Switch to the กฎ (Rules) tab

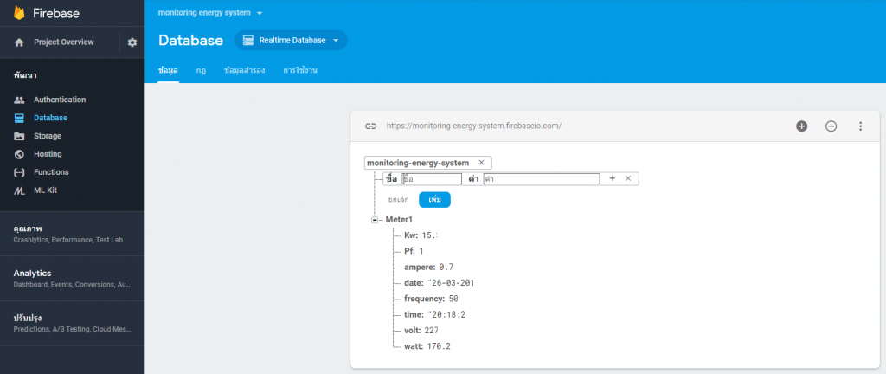(x=201, y=70)
